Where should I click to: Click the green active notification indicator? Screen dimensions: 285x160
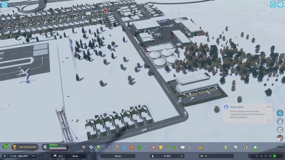[274, 156]
